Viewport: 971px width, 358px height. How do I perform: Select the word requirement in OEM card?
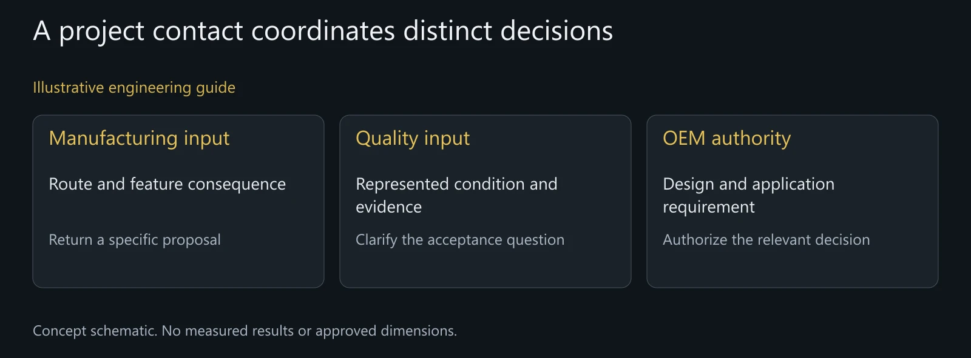point(709,207)
